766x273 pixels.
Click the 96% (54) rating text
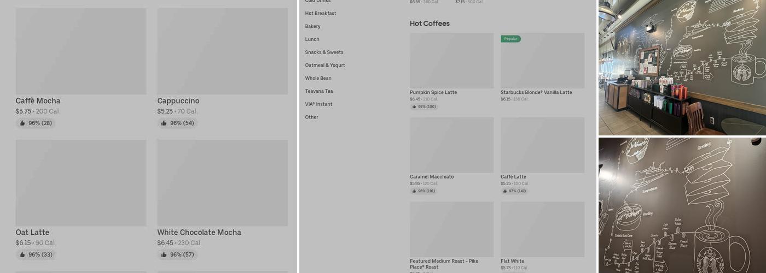pyautogui.click(x=182, y=123)
